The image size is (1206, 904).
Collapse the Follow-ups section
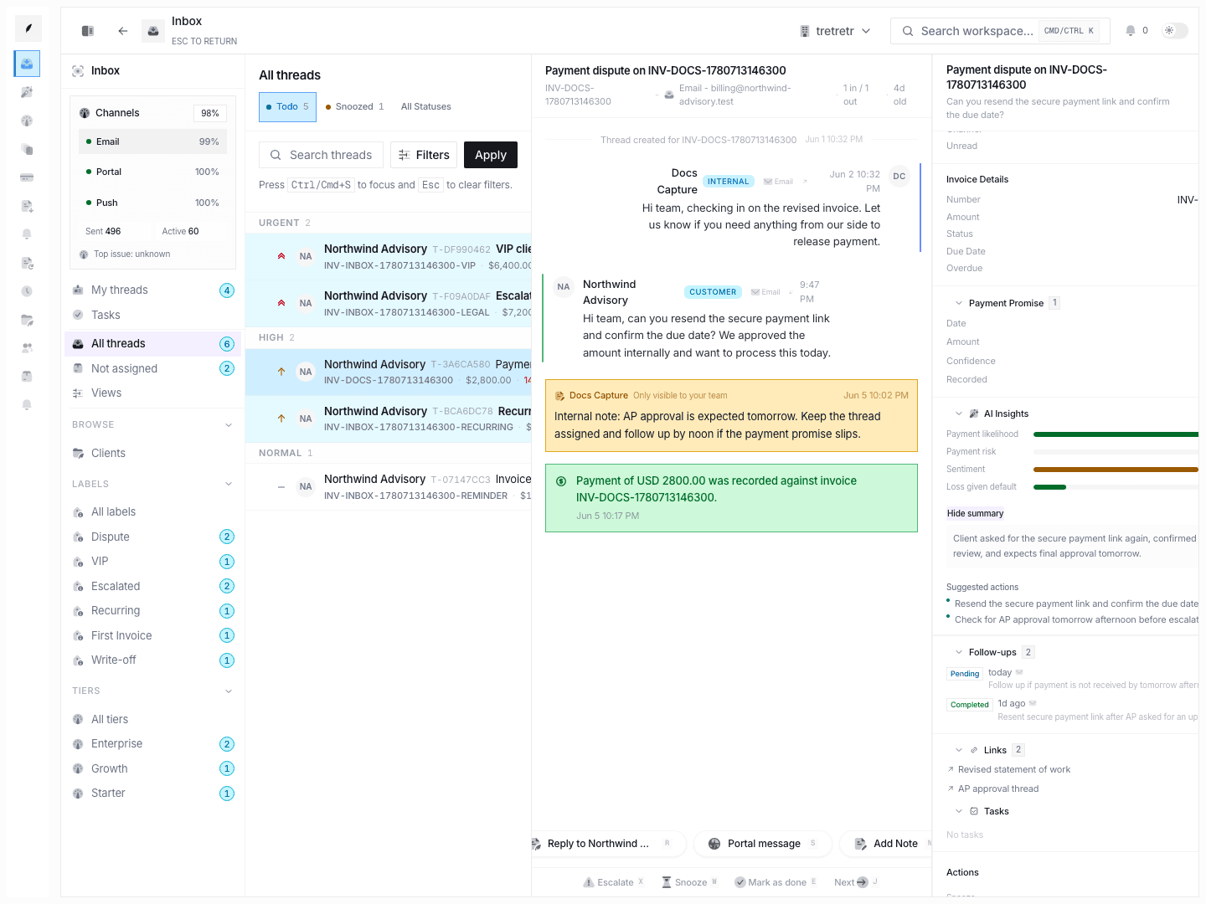pyautogui.click(x=959, y=652)
